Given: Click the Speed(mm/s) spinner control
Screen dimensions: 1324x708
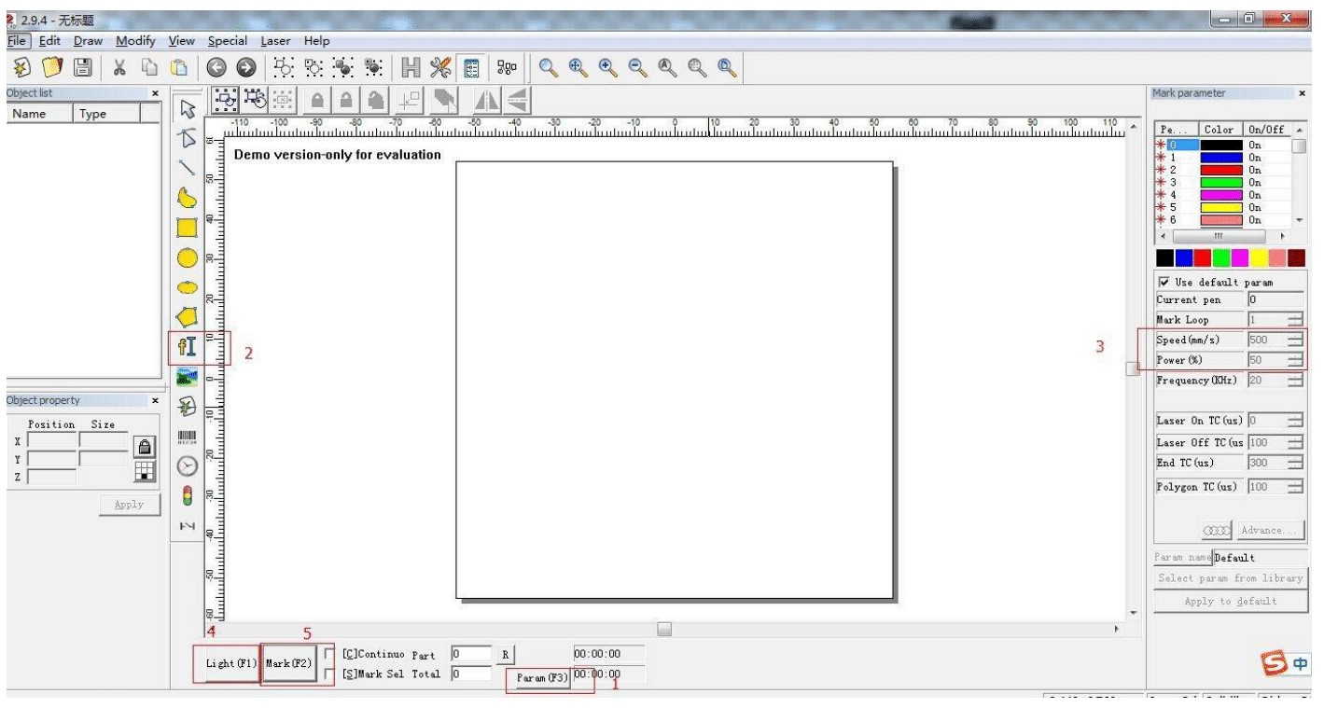Looking at the screenshot, I should tap(1294, 340).
